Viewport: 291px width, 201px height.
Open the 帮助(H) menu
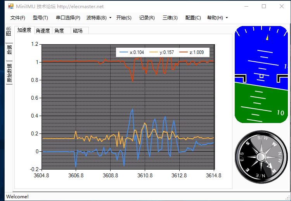tap(215, 18)
